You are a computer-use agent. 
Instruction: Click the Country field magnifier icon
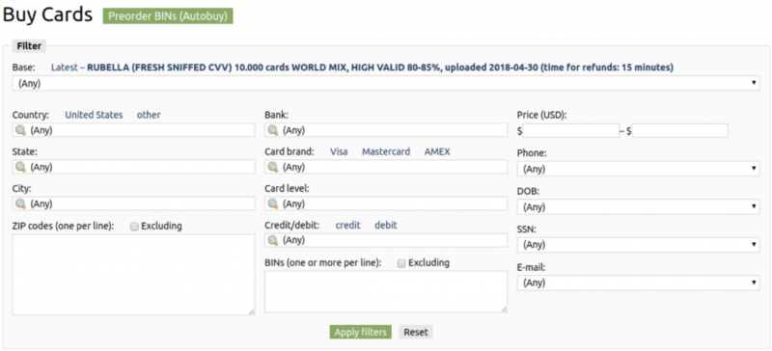point(20,130)
